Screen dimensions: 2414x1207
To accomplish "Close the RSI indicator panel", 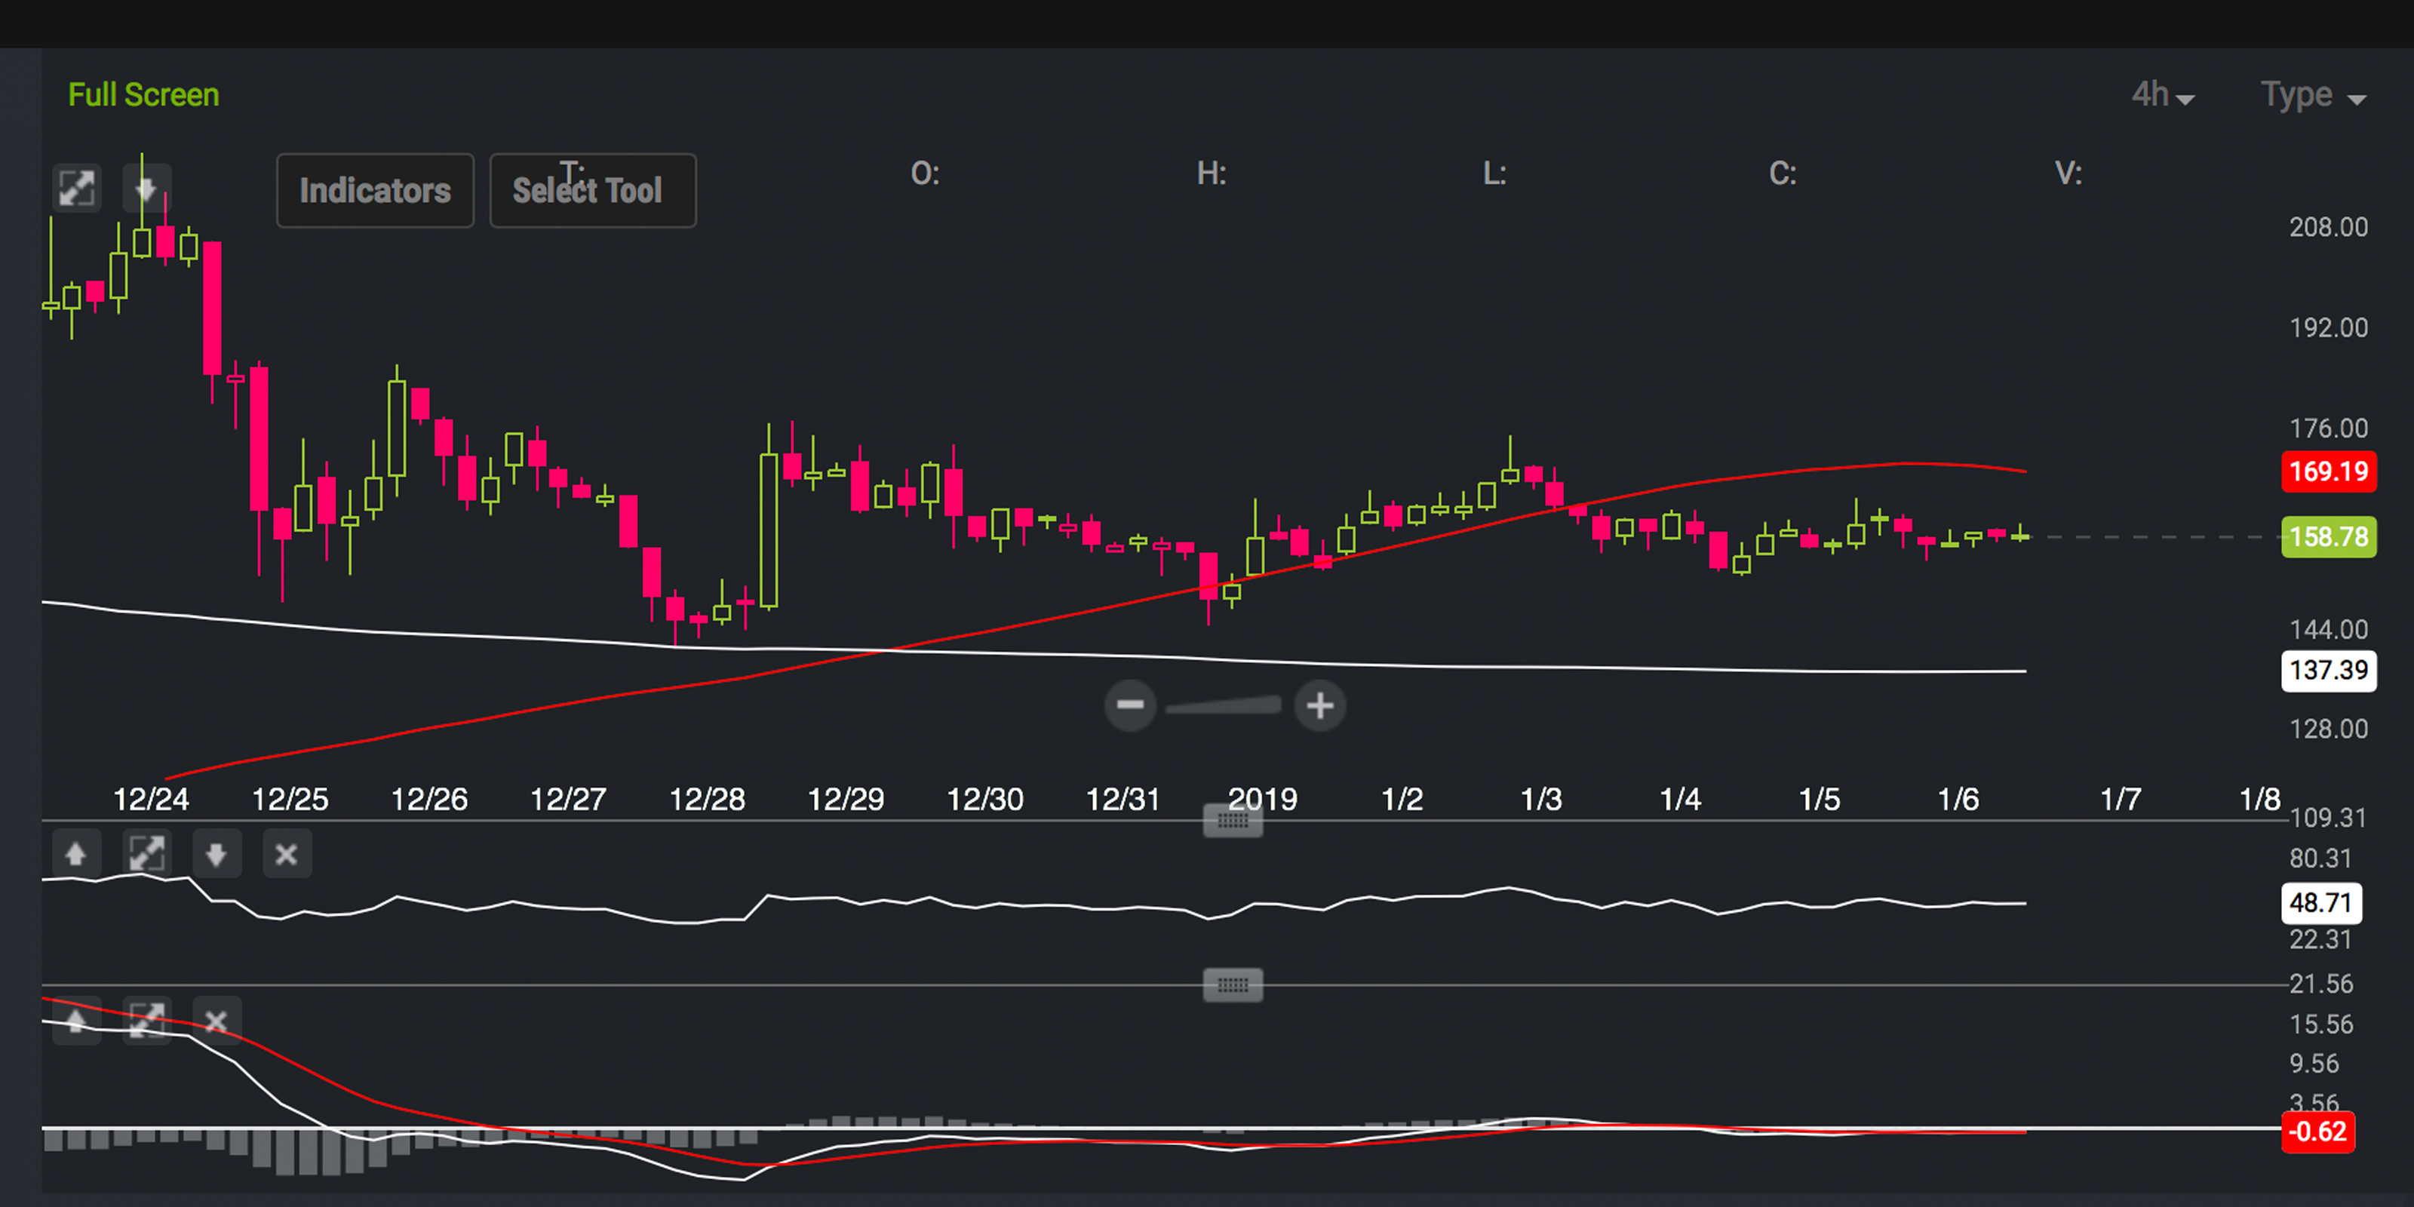I will 287,854.
